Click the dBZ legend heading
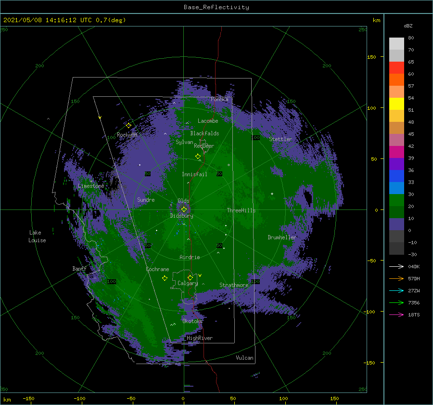433x405 pixels. (408, 26)
